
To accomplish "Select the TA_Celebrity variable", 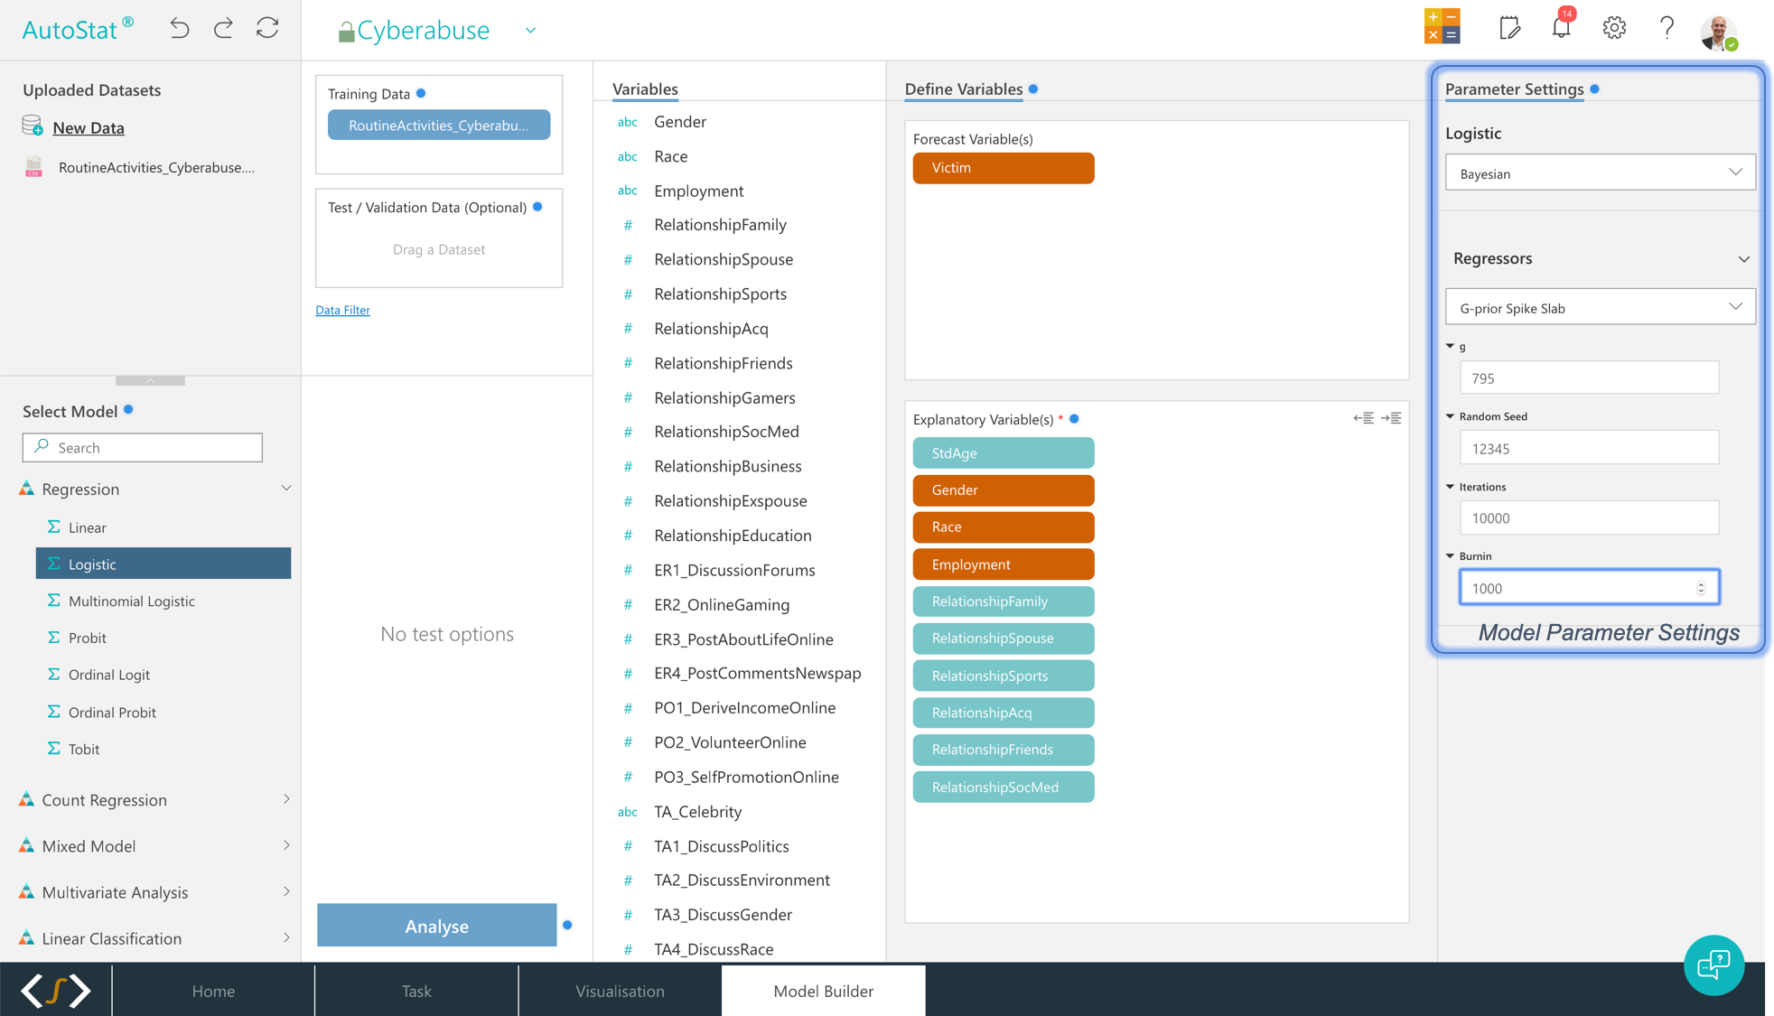I will tap(697, 811).
